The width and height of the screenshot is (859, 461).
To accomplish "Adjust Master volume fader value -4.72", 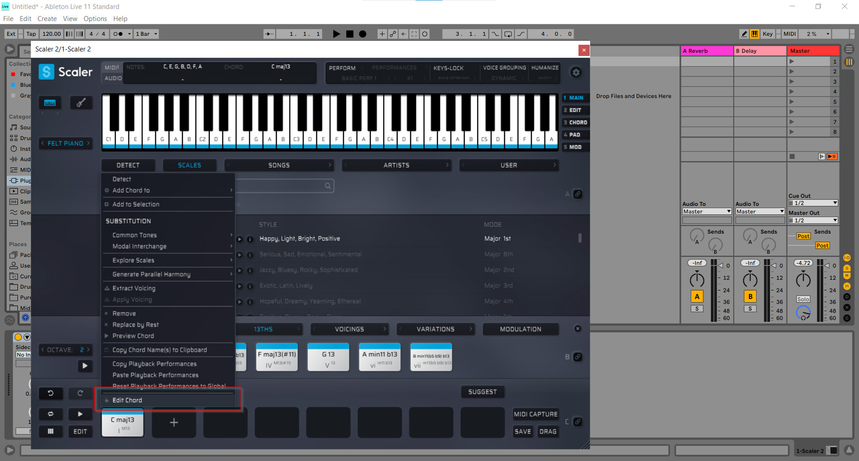I will pos(804,263).
